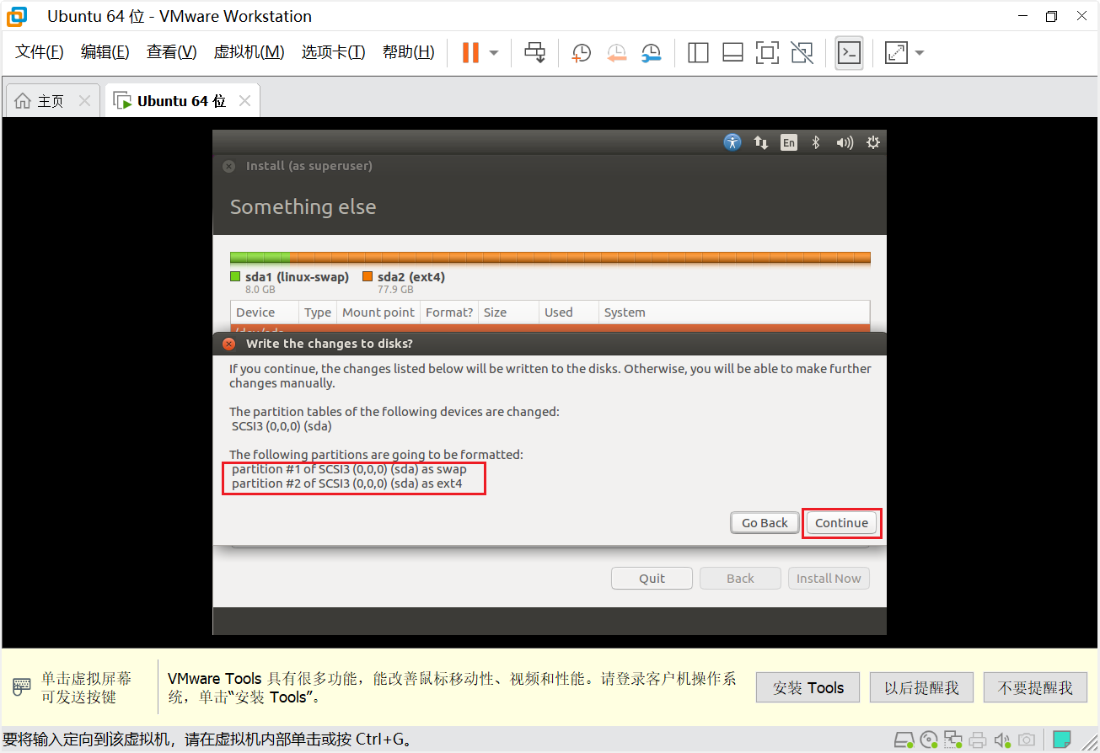Viewport: 1100px width, 753px height.
Task: Revert to snapshot using the orange arrow clock icon
Action: pyautogui.click(x=616, y=53)
